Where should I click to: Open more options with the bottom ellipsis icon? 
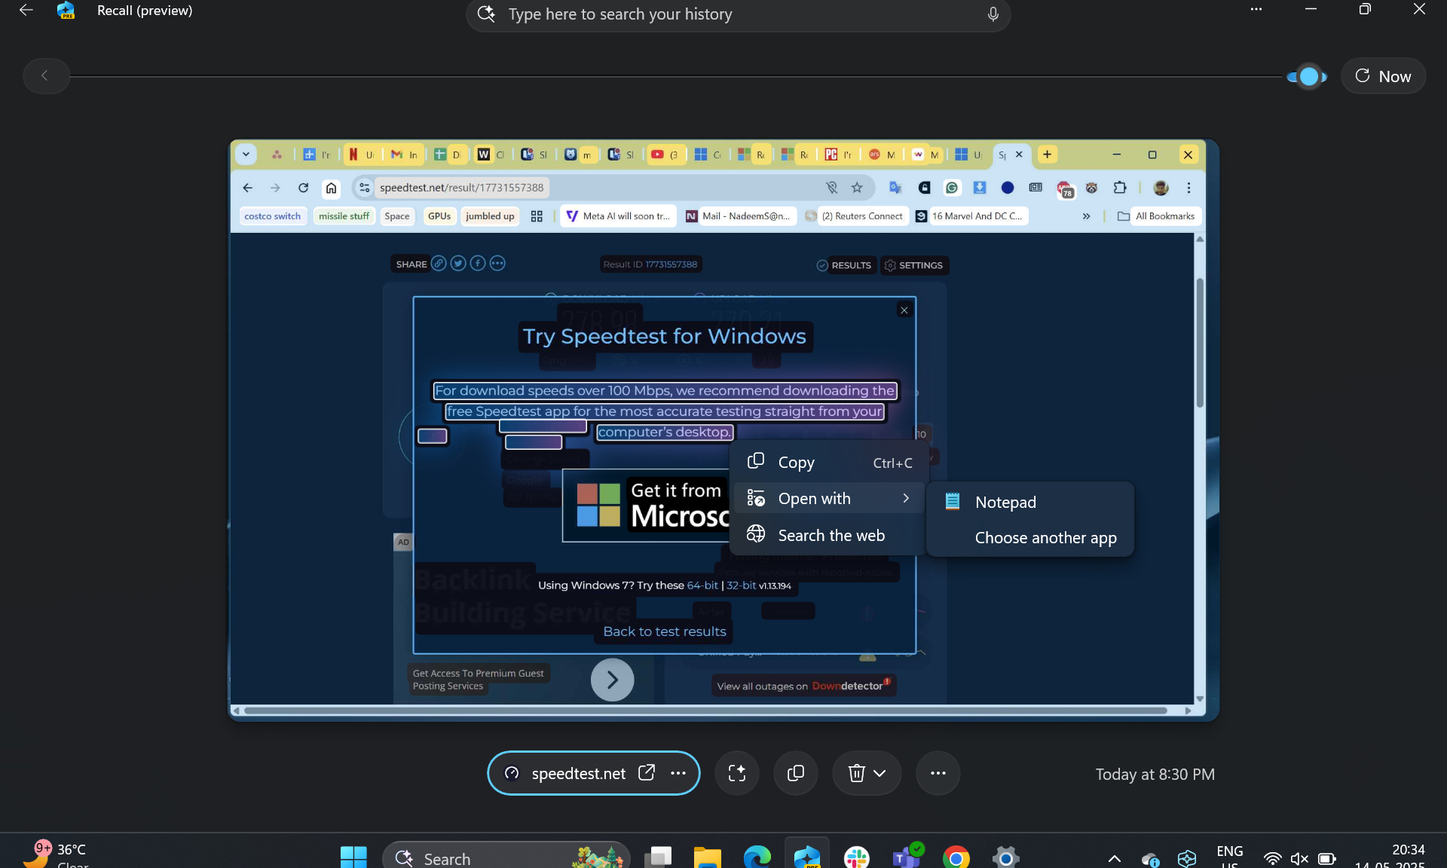tap(938, 773)
